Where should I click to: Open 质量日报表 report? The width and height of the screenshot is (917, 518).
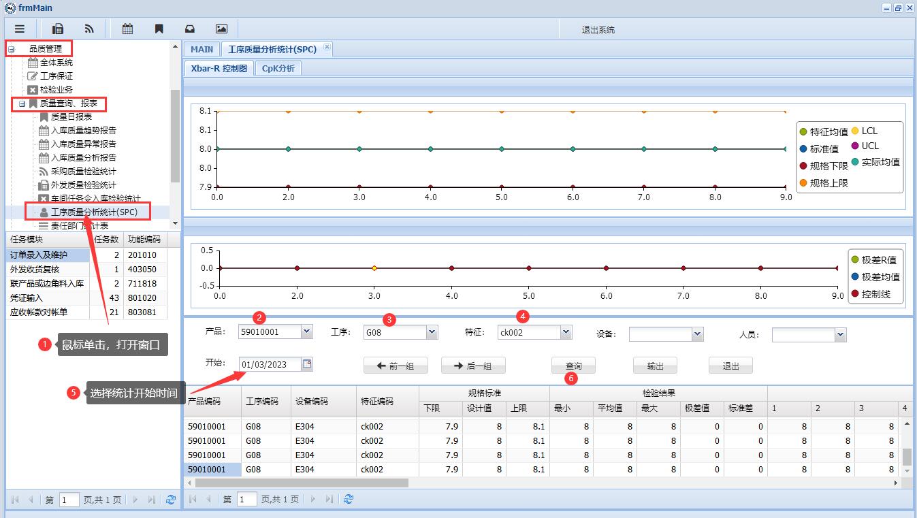[x=71, y=117]
